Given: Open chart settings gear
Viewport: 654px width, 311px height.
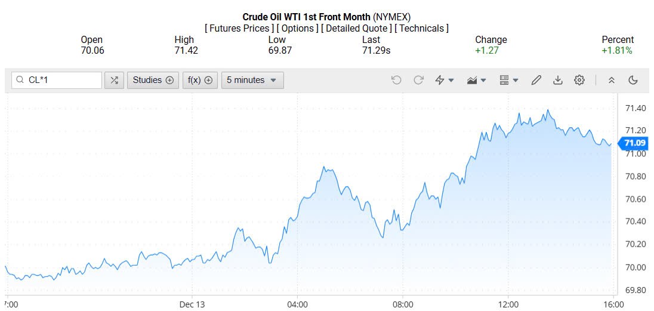Looking at the screenshot, I should [x=579, y=80].
